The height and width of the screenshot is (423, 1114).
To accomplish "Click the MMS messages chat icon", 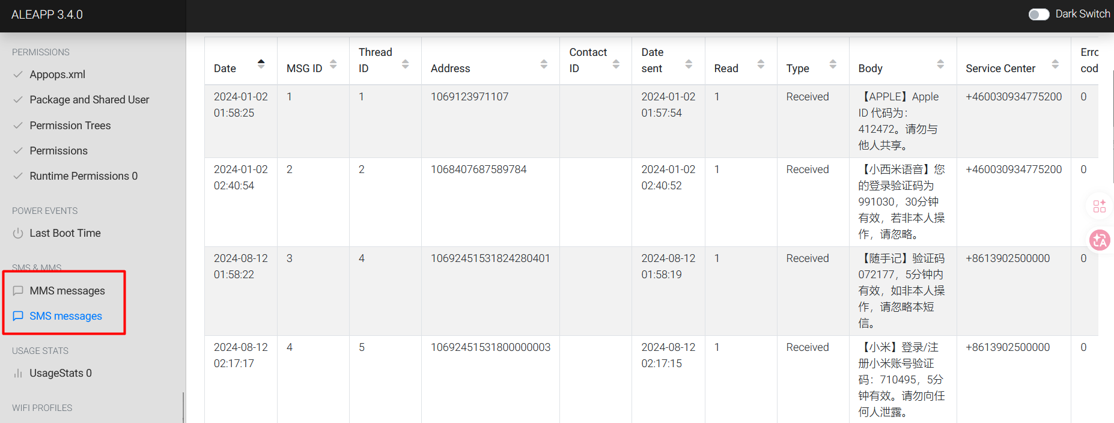I will tap(18, 291).
